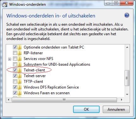Image resolution: width=136 pixels, height=119 pixels.
Task: Enable the RIP-listener checkbox
Action: [x=15, y=53]
